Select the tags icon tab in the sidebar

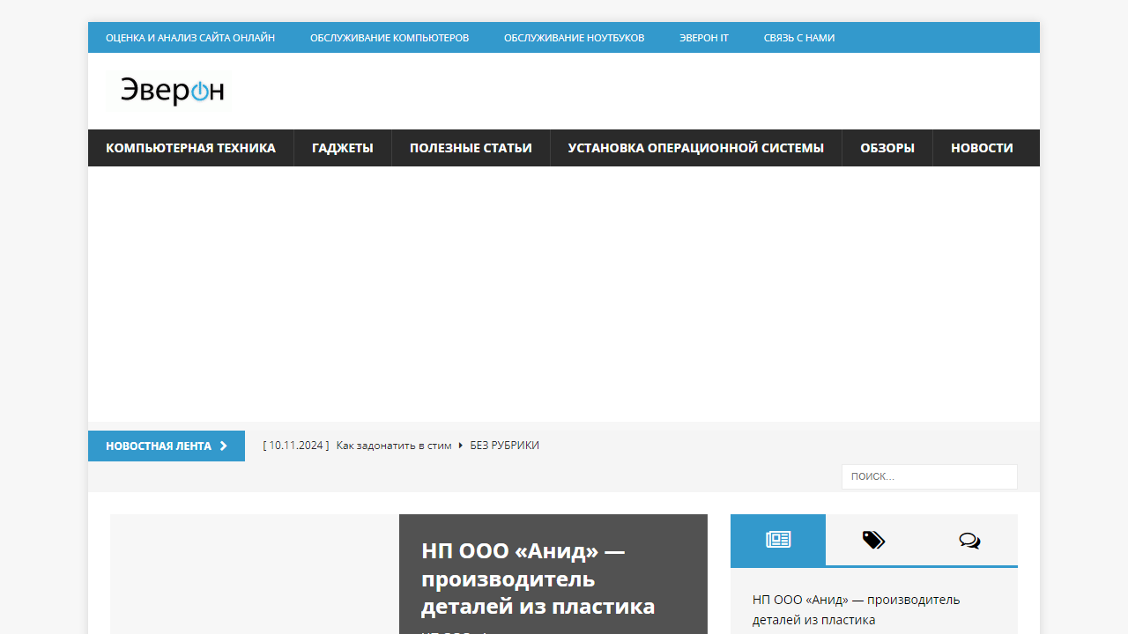[873, 540]
